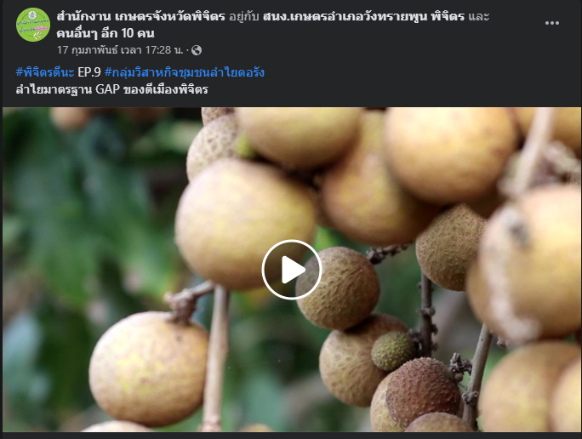Click the large longan left of play button
This screenshot has height=439, width=582.
click(245, 224)
